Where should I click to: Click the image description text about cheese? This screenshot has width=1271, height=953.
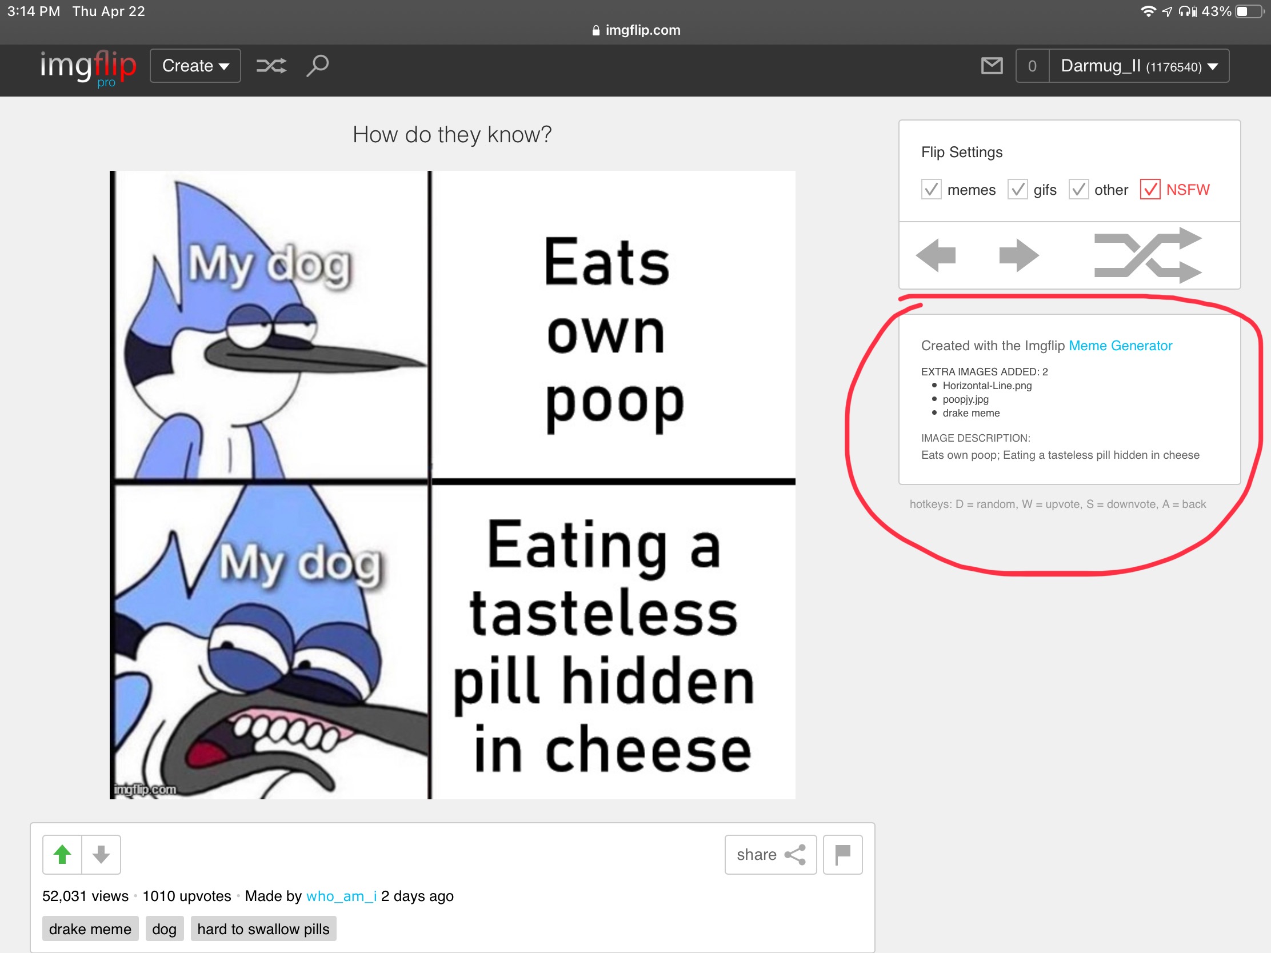[x=1060, y=455]
